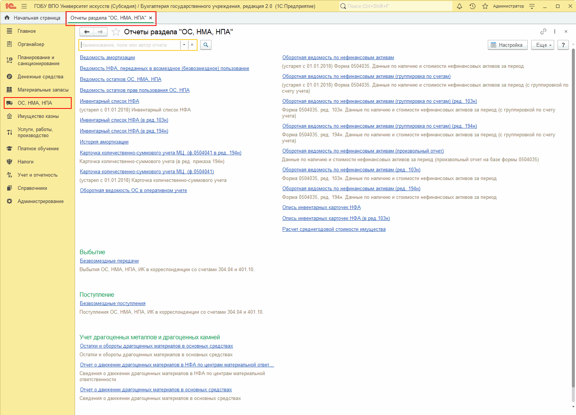Open the 1C main menu logo
Image resolution: width=576 pixels, height=415 pixels.
pyautogui.click(x=11, y=6)
